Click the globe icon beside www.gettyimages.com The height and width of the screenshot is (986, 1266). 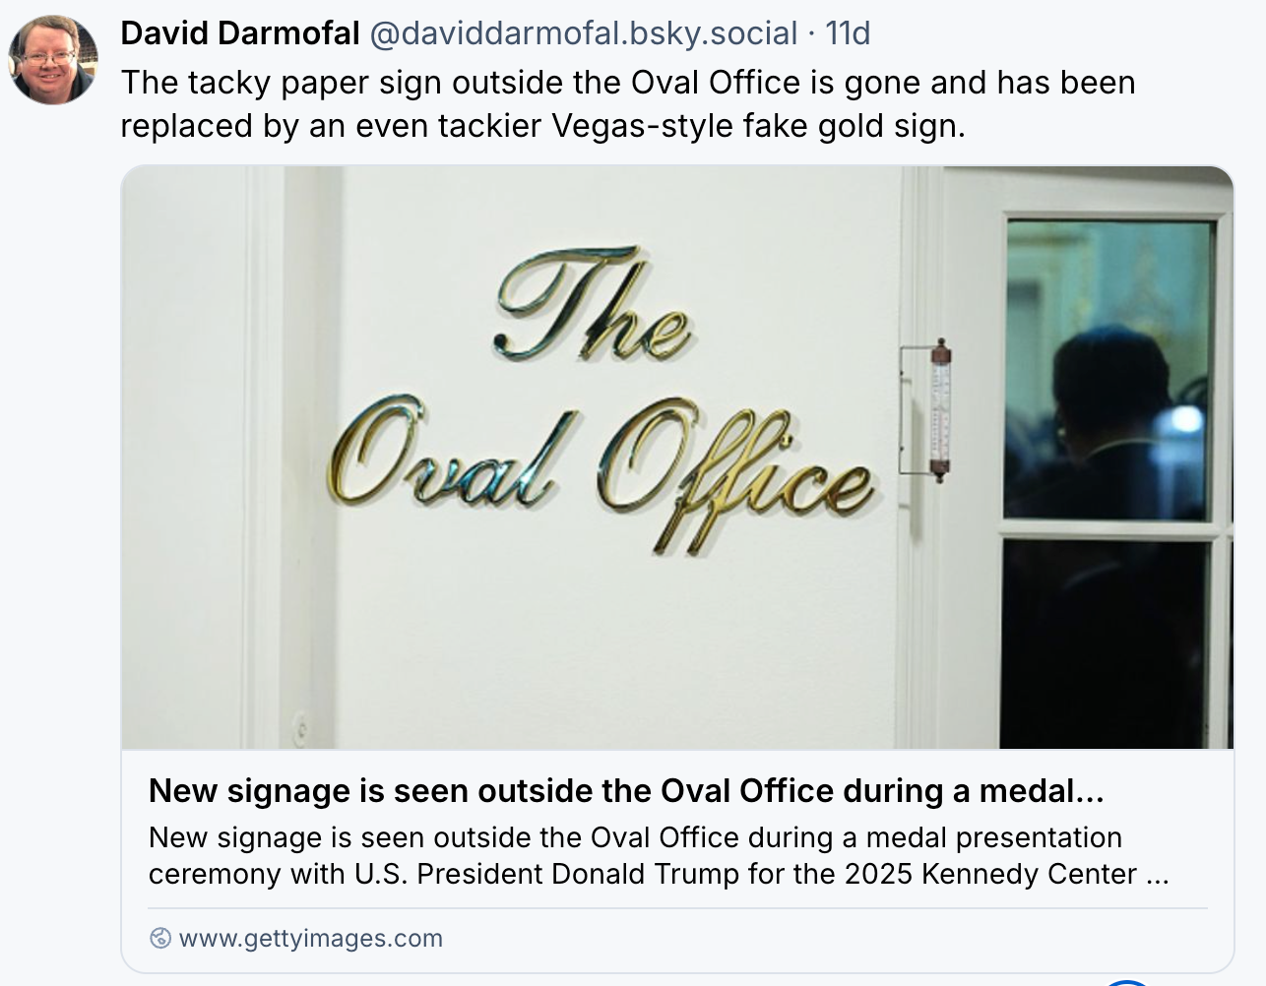click(159, 939)
